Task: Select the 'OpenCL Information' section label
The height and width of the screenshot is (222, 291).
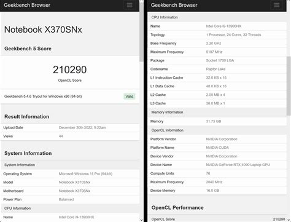Action: (168, 130)
